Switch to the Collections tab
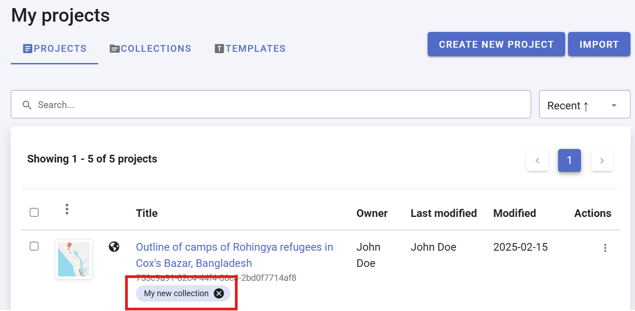This screenshot has width=635, height=311. (156, 49)
